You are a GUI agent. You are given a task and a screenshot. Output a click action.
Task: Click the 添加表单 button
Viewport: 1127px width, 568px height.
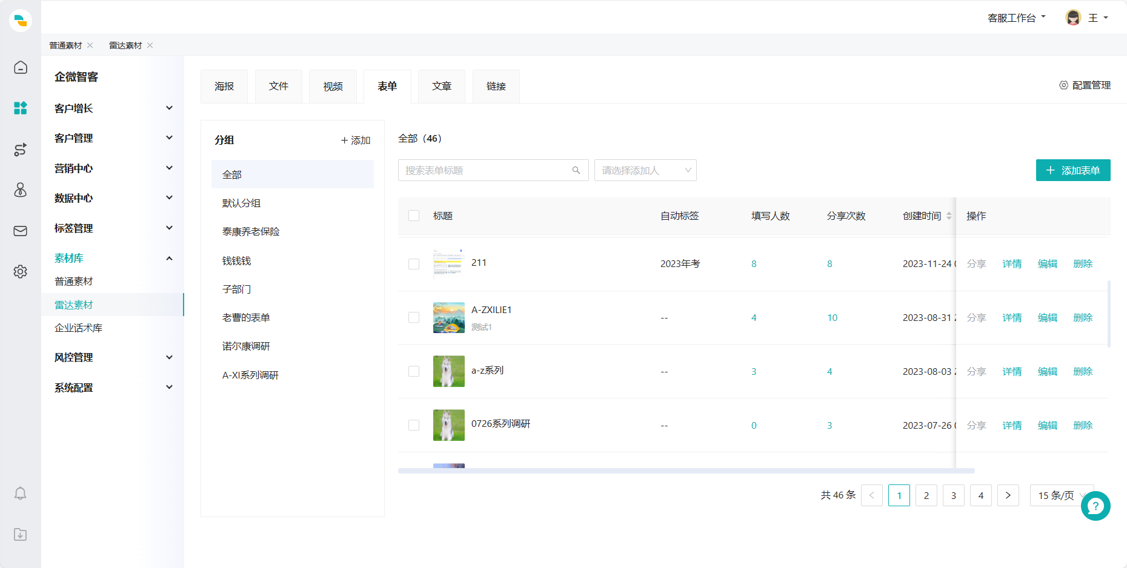coord(1073,170)
